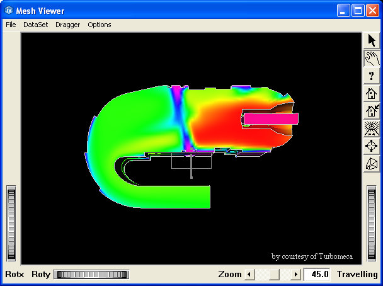The height and width of the screenshot is (286, 383).
Task: Open the DataSet menu
Action: pyautogui.click(x=35, y=25)
